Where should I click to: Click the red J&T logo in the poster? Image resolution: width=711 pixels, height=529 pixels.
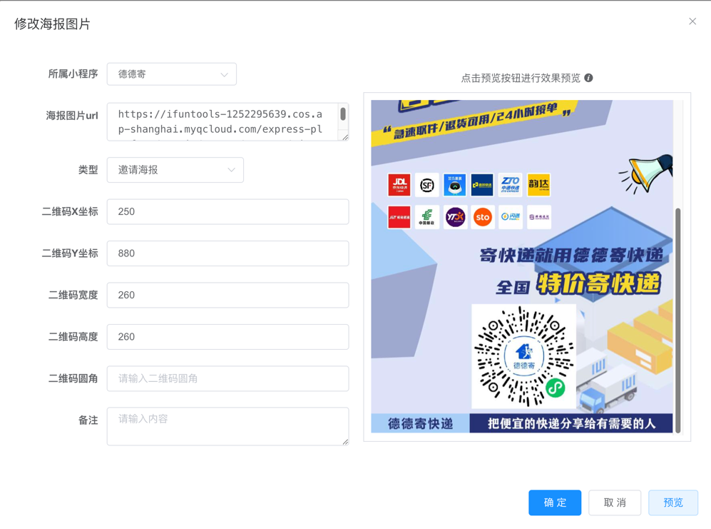click(399, 217)
